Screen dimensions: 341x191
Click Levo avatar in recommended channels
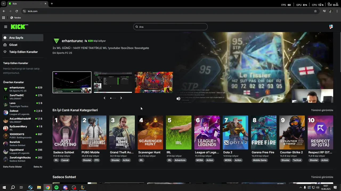tap(6, 105)
